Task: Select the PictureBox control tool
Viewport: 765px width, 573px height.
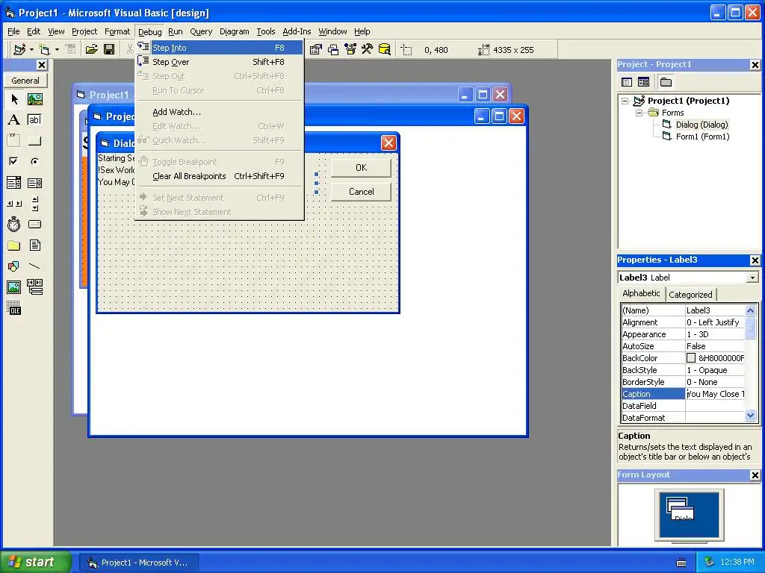Action: [34, 99]
